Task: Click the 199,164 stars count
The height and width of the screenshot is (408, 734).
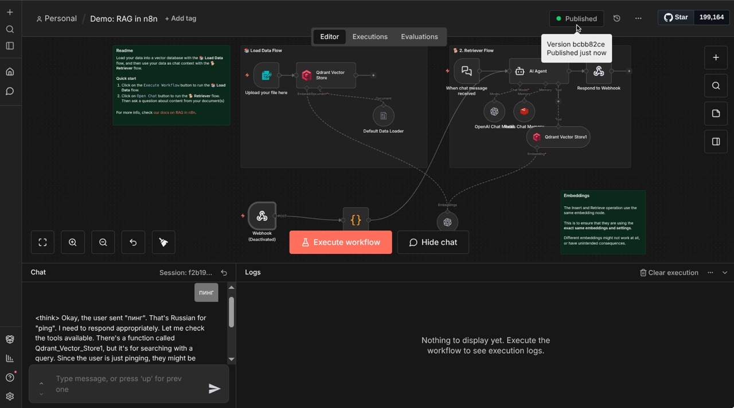Action: (711, 17)
